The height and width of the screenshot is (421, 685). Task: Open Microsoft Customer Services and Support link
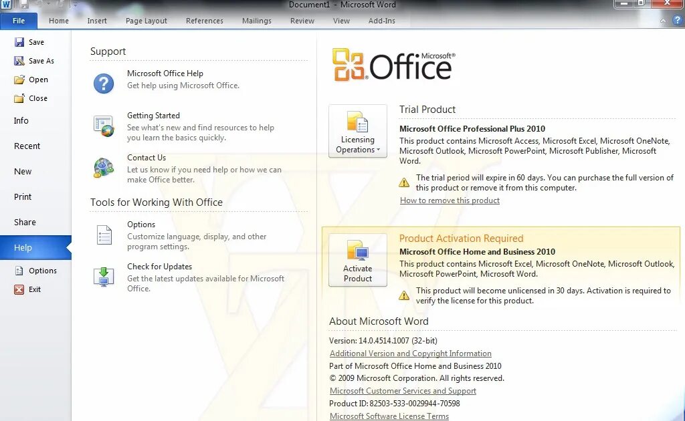pos(403,391)
